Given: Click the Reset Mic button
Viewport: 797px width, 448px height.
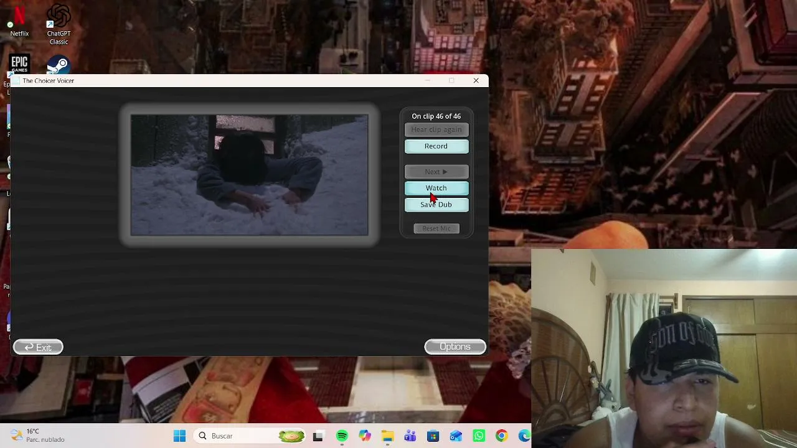Looking at the screenshot, I should [x=436, y=228].
